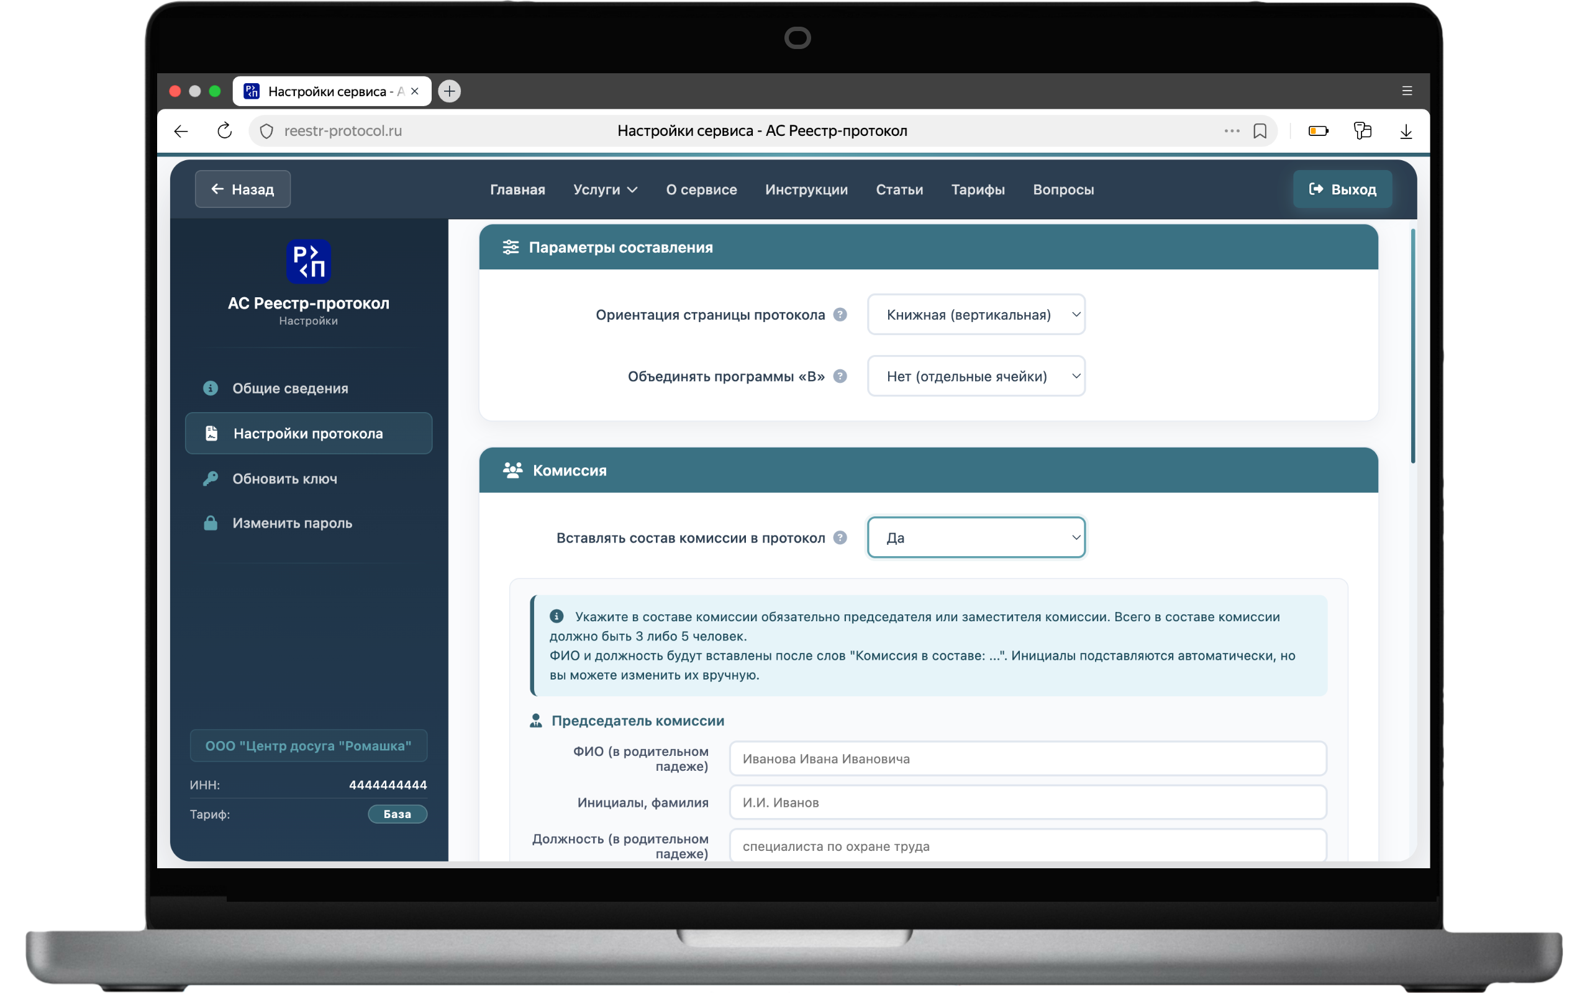The width and height of the screenshot is (1590, 993).
Task: Open Ориентация страницы протокола dropdown
Action: [976, 315]
